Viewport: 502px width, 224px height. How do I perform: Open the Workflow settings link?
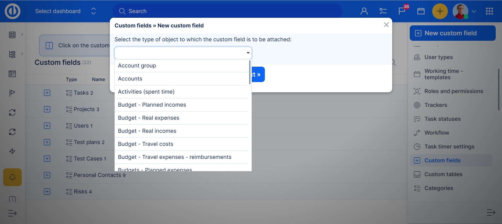(437, 133)
